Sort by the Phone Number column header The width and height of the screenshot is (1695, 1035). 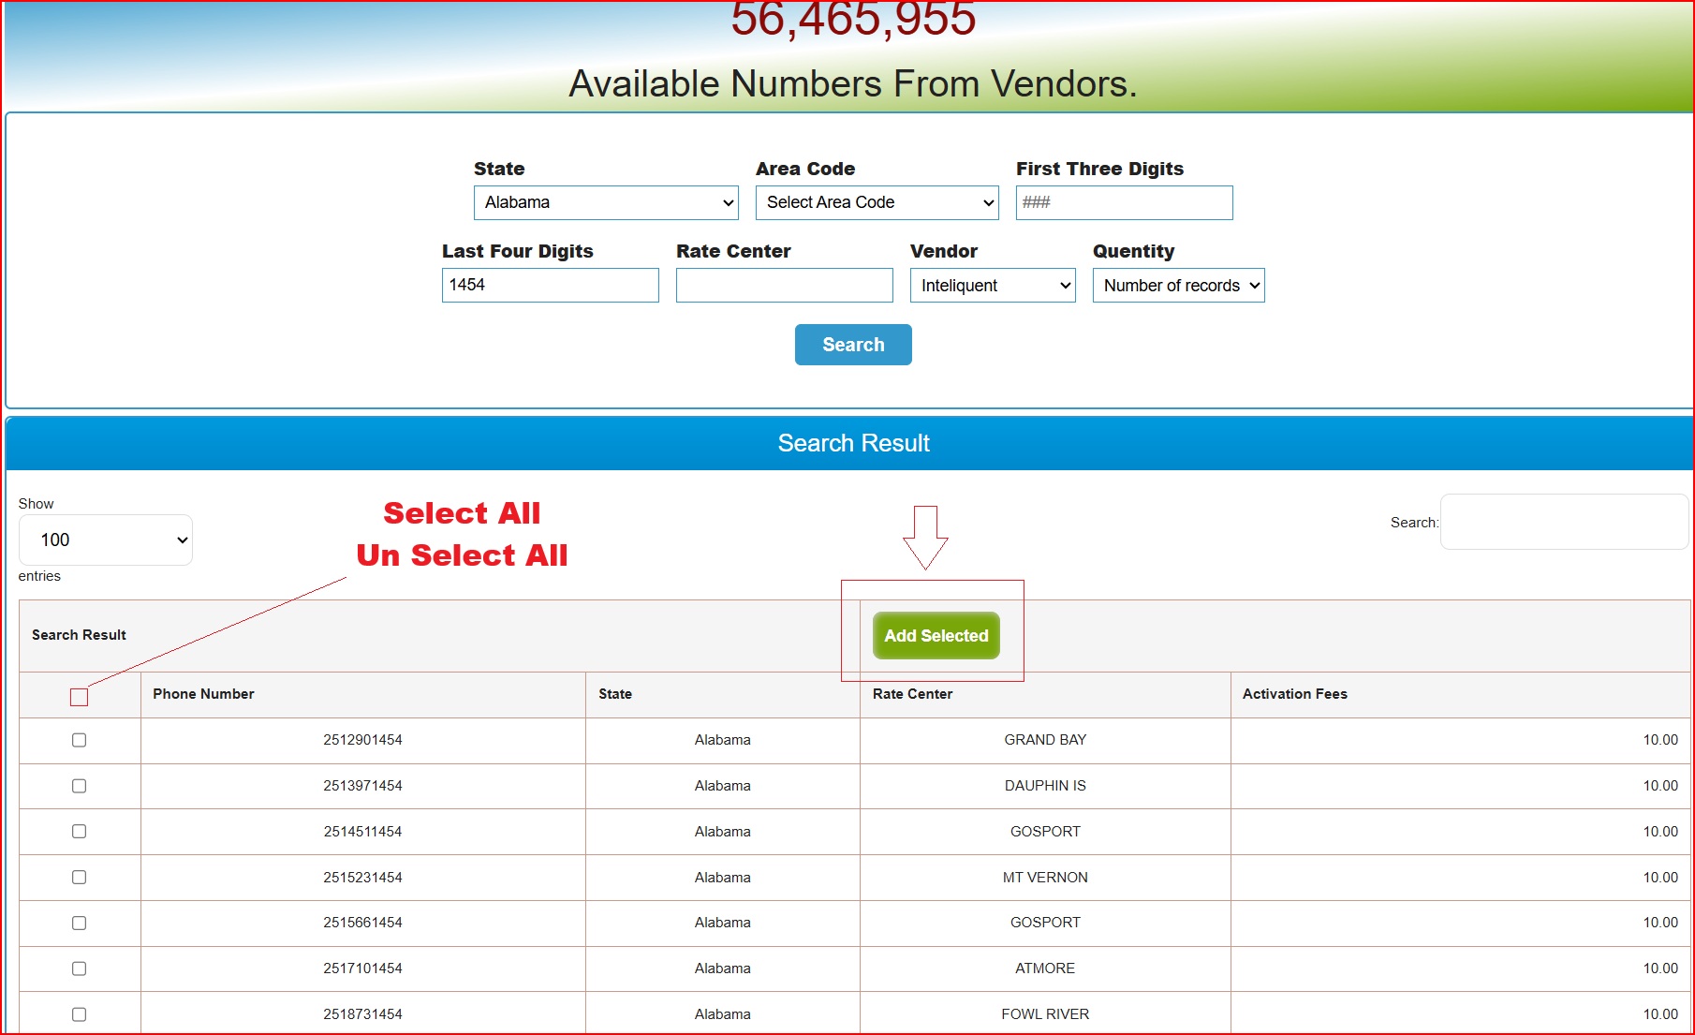[203, 694]
